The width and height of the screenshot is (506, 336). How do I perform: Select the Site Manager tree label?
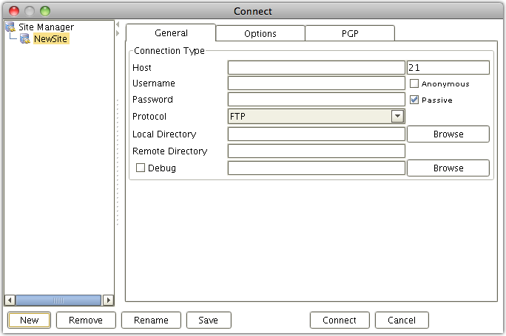(46, 27)
